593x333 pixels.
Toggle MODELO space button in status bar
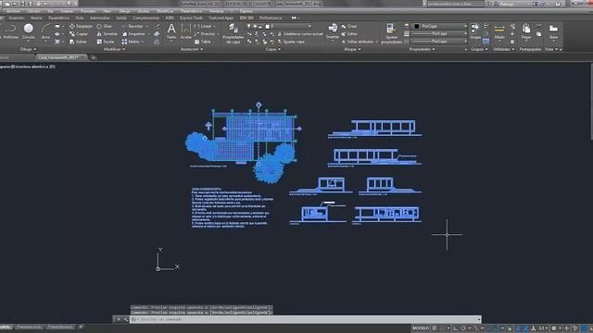pos(421,328)
